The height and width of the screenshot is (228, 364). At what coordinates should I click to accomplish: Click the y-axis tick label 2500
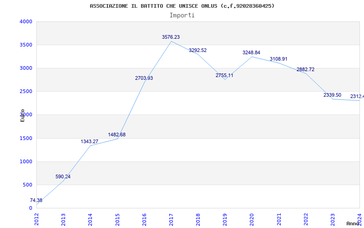tap(26, 92)
